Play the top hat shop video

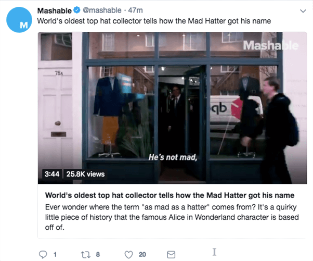pos(172,108)
